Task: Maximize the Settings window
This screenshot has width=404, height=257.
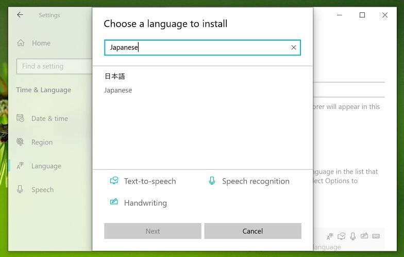Action: (x=362, y=15)
